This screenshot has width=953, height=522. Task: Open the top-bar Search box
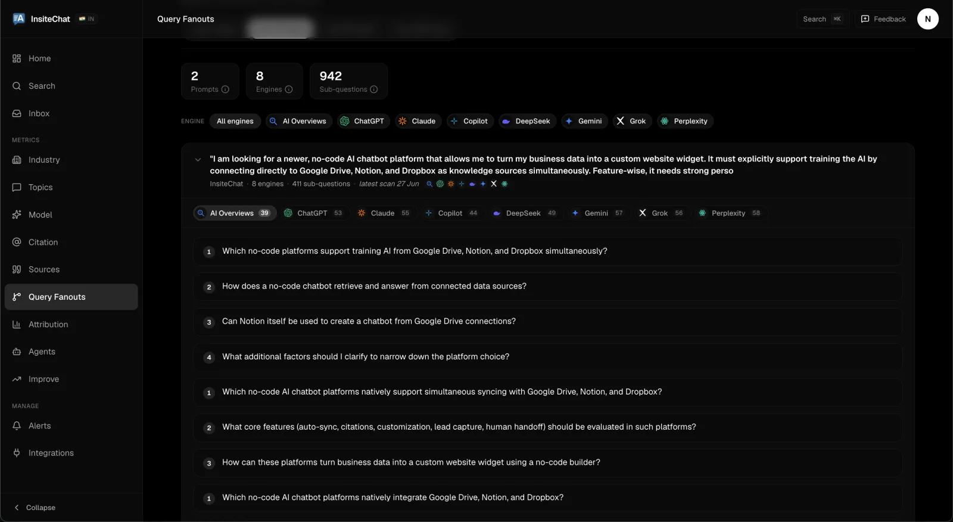[x=823, y=19]
